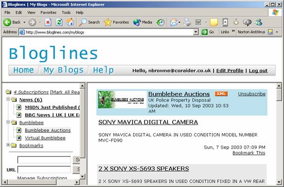Image resolution: width=284 pixels, height=187 pixels.
Task: Go to the Home page icon
Action: tap(70, 22)
